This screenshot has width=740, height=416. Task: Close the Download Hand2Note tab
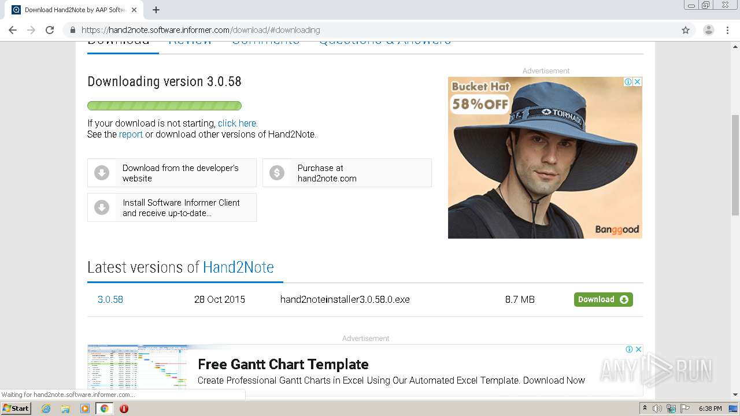point(134,10)
